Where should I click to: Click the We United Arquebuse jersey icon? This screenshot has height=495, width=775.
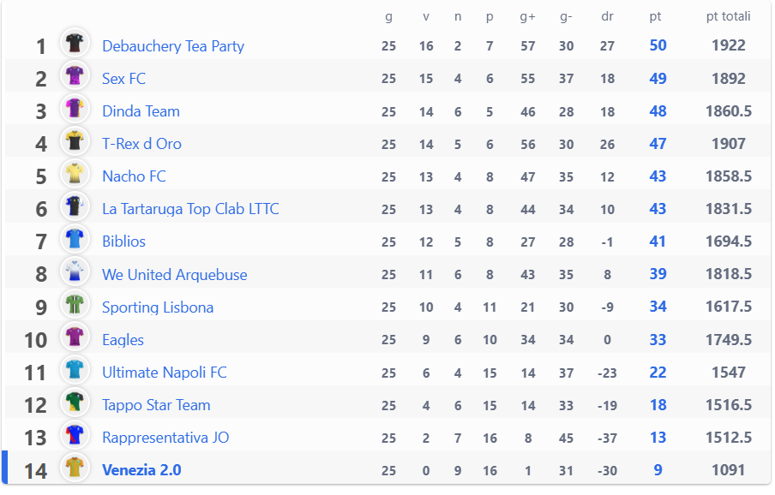coord(75,271)
